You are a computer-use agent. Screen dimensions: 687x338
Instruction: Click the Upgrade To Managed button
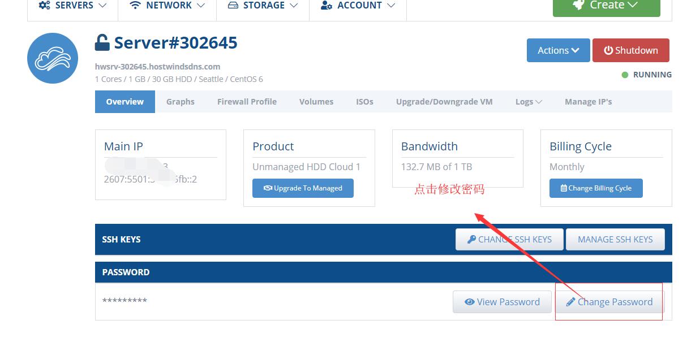coord(303,188)
